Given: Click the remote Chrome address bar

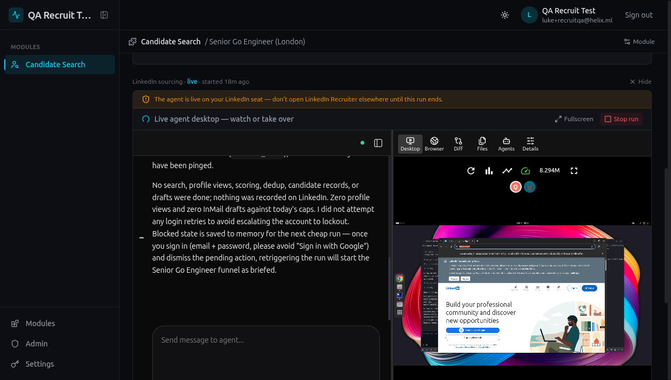Looking at the screenshot, I should [x=525, y=247].
